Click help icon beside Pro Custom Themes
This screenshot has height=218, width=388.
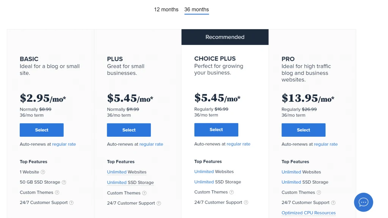[319, 192]
